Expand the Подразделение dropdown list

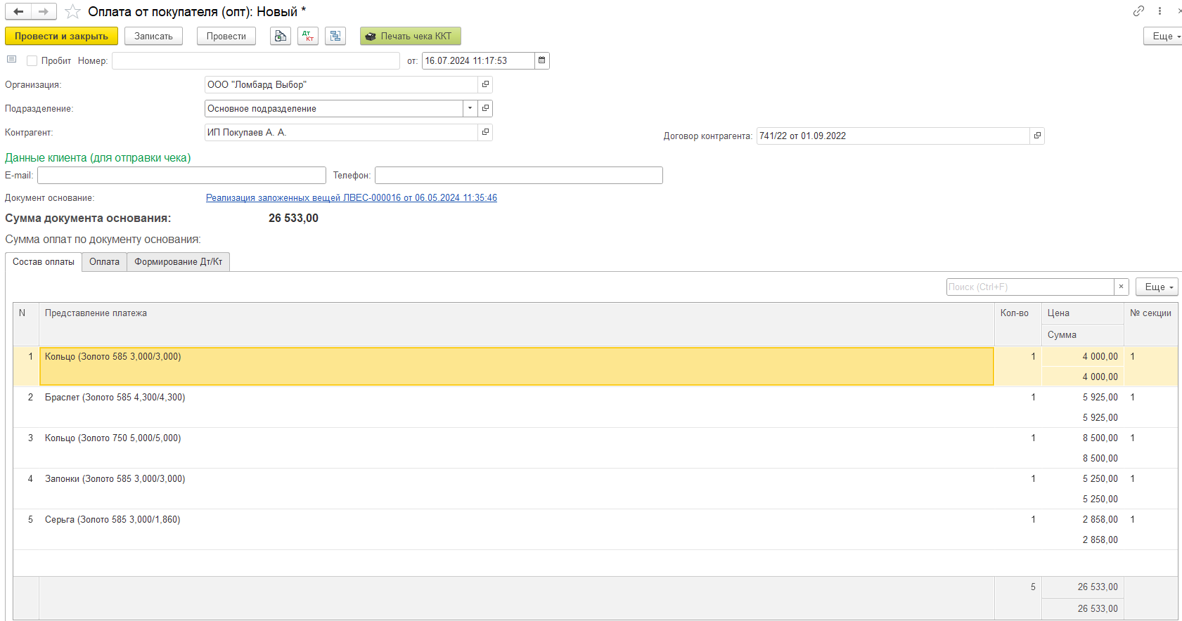(x=470, y=108)
